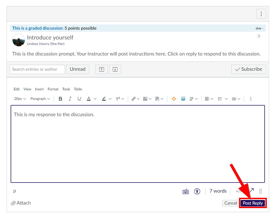Open the Insert menu in the editor

(x=39, y=89)
